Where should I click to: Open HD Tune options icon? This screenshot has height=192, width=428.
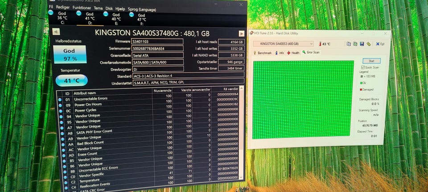pos(369,44)
